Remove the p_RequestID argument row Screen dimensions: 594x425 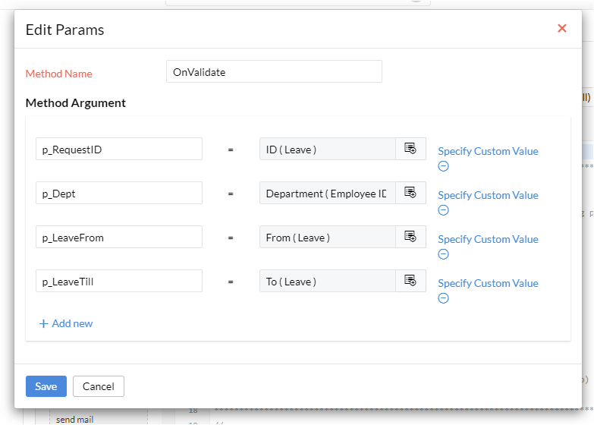pyautogui.click(x=443, y=166)
